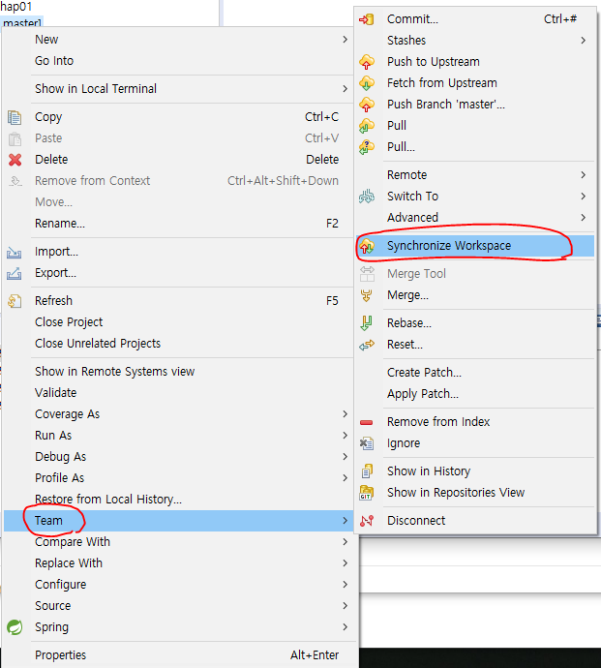The width and height of the screenshot is (601, 668).
Task: Click the icon beside Pull... entry
Action: click(x=366, y=147)
